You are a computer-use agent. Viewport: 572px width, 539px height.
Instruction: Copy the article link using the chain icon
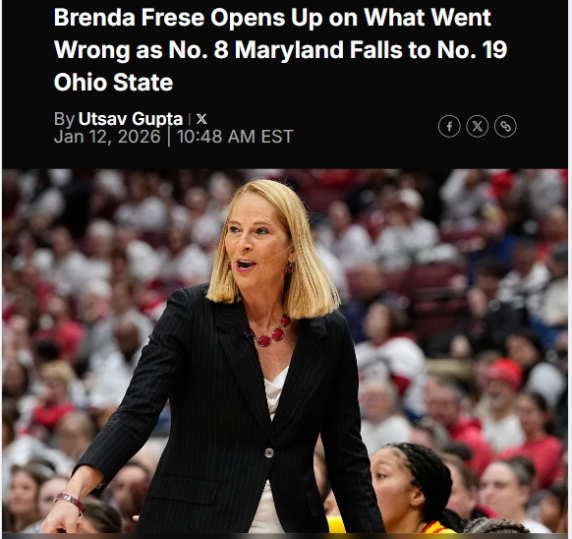[505, 126]
